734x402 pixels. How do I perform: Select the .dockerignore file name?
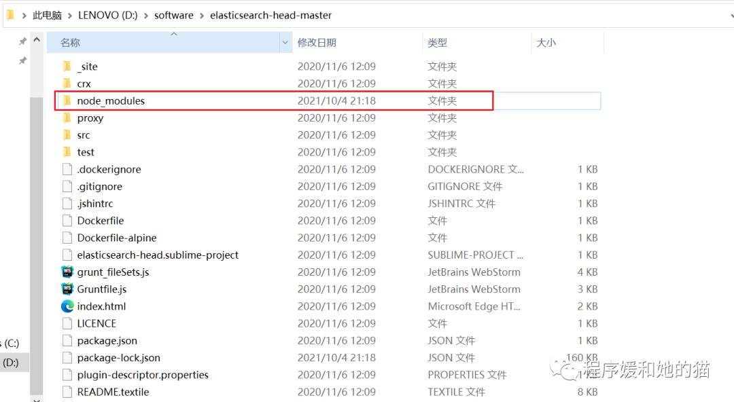tap(109, 169)
